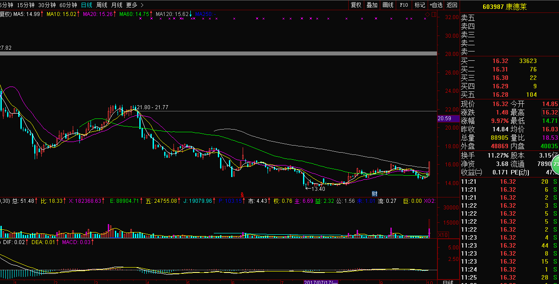The image size is (559, 284).
Task: Add stock via +自选 button
Action: pos(436,5)
